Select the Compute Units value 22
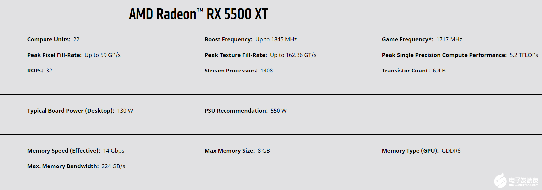Image resolution: width=542 pixels, height=190 pixels. tap(76, 39)
